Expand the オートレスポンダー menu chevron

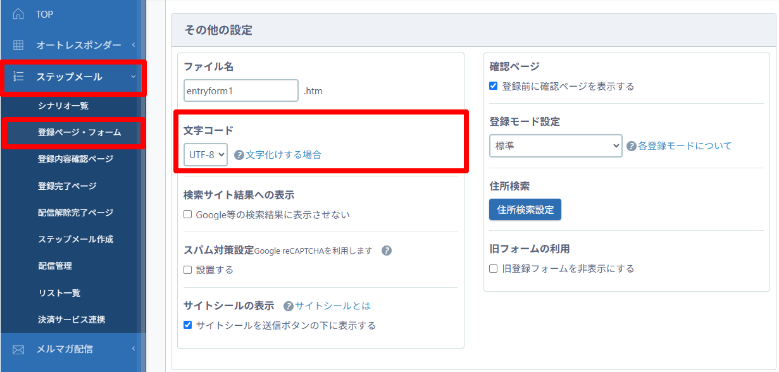134,45
